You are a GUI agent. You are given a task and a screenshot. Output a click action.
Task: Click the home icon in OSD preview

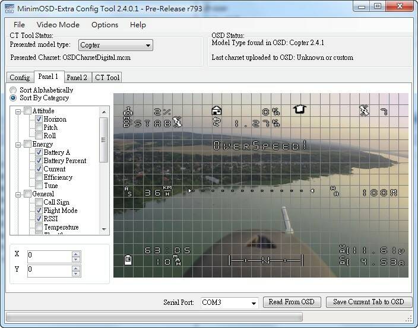click(x=217, y=111)
